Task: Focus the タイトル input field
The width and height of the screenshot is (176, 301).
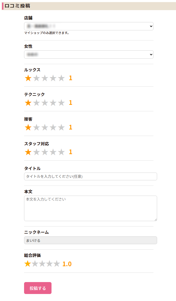Action: point(90,176)
